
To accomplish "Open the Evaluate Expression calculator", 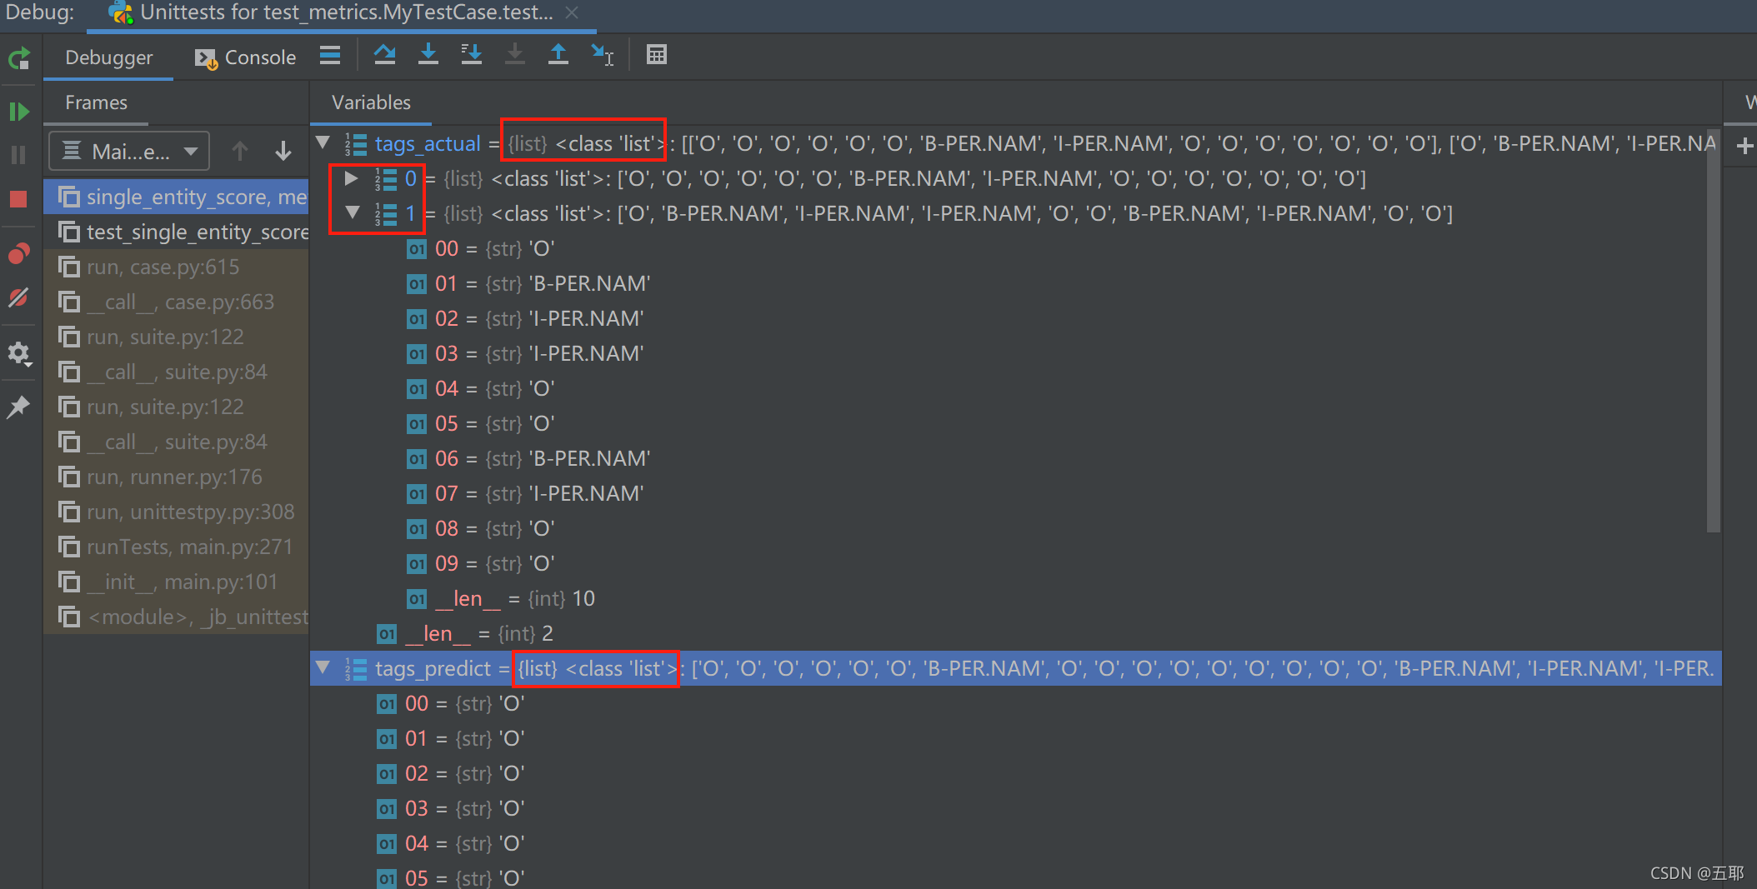I will (x=657, y=55).
